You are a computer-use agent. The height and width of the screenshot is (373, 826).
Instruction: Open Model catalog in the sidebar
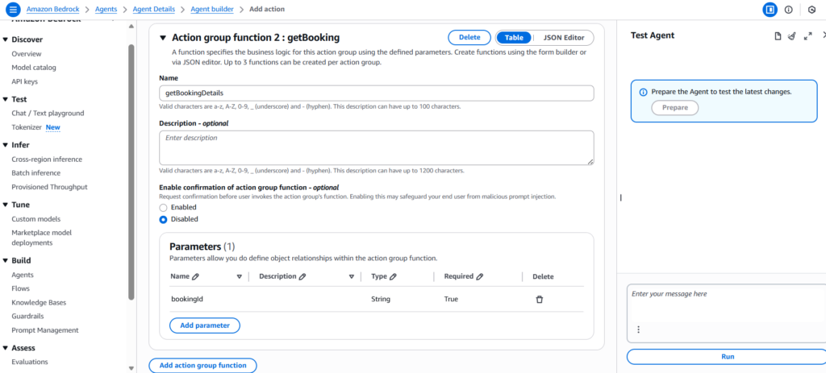tap(34, 68)
